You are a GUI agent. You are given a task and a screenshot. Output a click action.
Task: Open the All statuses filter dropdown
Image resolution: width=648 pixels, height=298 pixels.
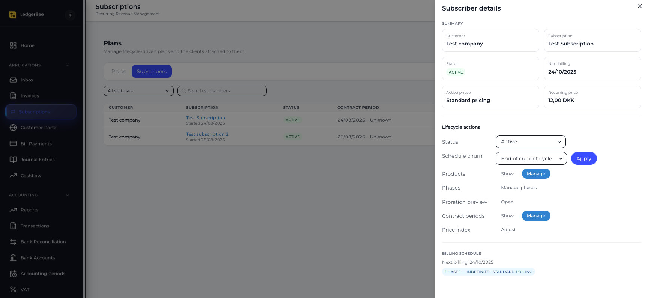[x=138, y=91]
